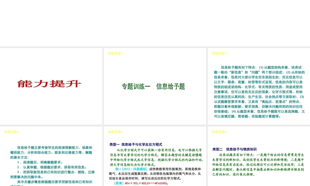Click the text 信息给予题有如下特点
Screen dimensions: 310x186
click(238, 67)
